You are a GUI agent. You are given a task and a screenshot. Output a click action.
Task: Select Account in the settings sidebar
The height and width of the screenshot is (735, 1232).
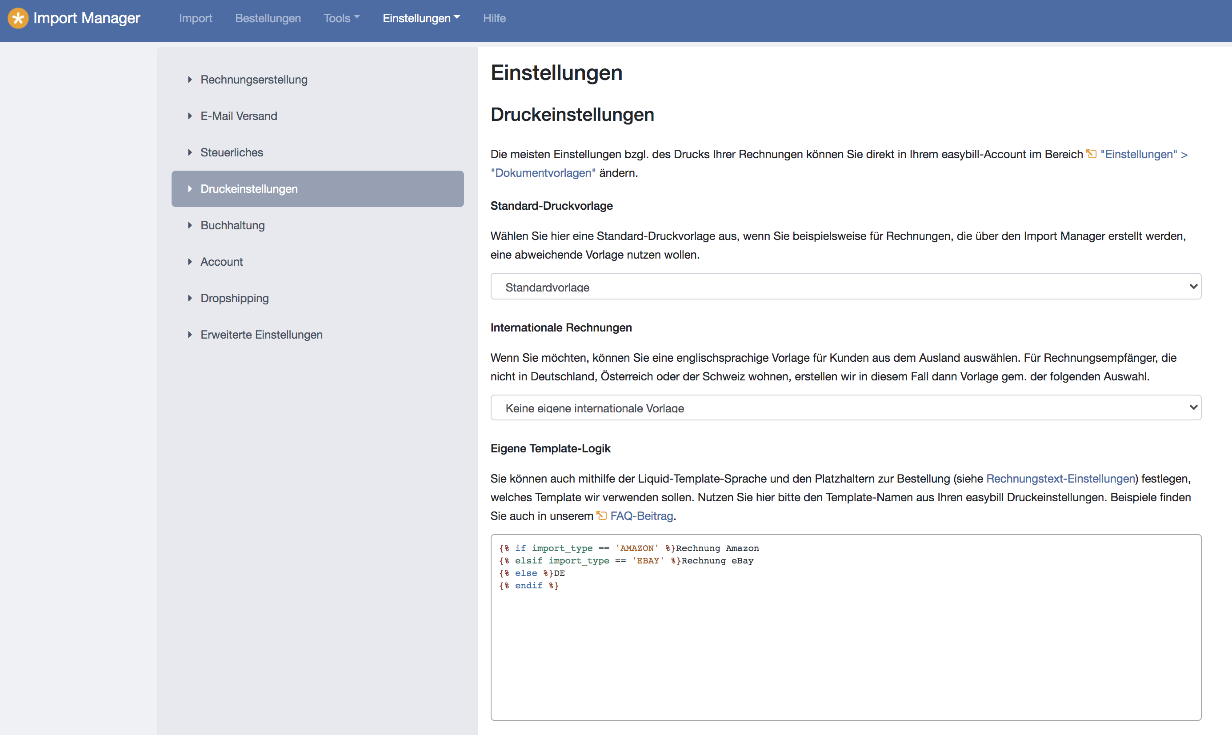coord(221,262)
